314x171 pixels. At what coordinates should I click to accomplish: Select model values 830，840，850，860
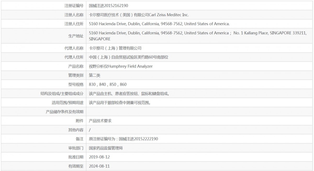108,84
